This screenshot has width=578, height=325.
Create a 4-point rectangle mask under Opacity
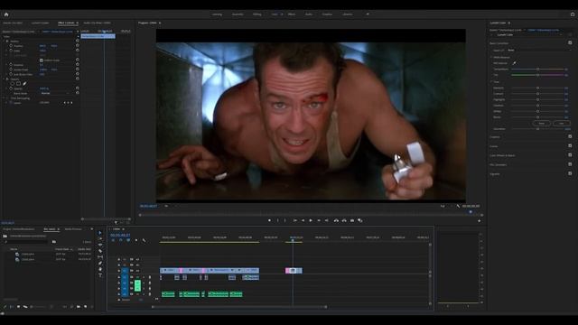pyautogui.click(x=18, y=84)
